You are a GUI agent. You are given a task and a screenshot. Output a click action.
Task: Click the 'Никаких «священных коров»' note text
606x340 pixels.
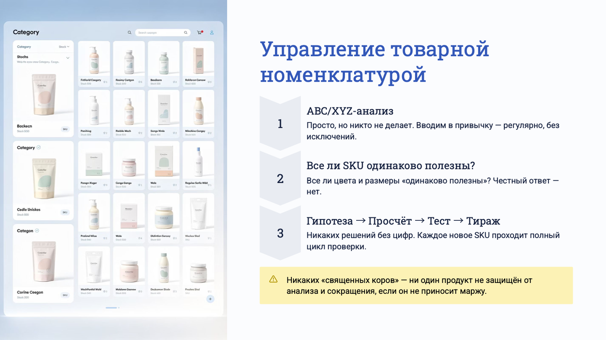[x=409, y=286]
